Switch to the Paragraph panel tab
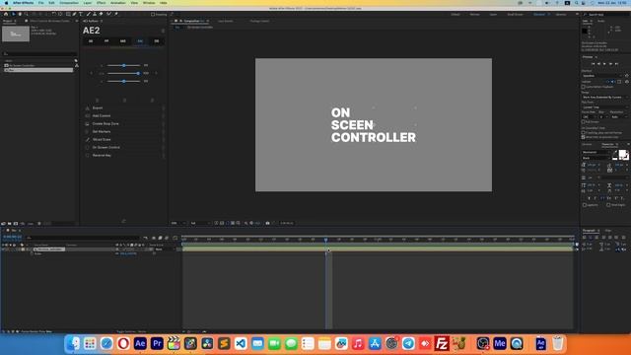 pyautogui.click(x=589, y=231)
